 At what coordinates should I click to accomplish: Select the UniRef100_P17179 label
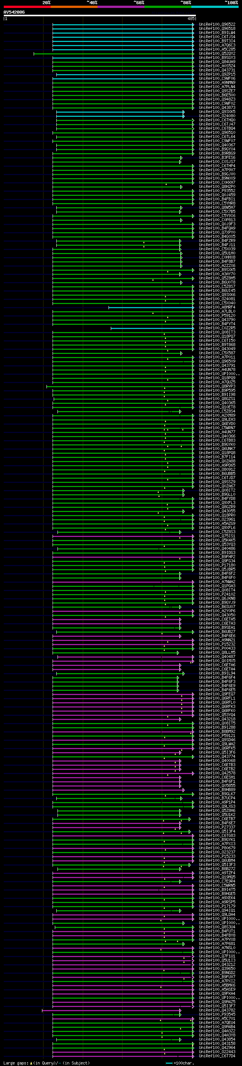click(217, 906)
